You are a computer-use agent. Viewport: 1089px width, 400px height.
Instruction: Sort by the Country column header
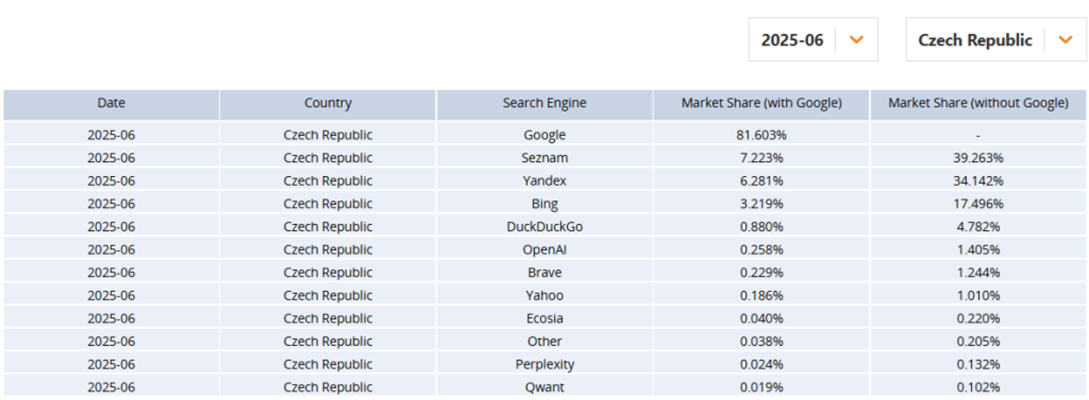coord(328,104)
